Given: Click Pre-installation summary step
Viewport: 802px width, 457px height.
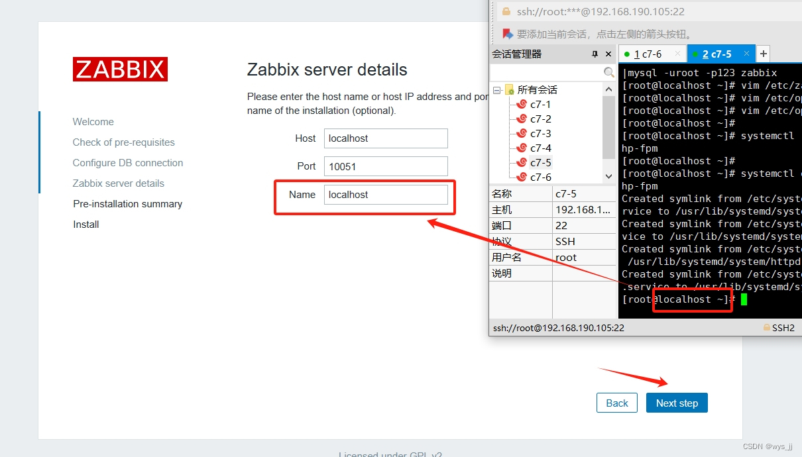Looking at the screenshot, I should click(x=128, y=204).
